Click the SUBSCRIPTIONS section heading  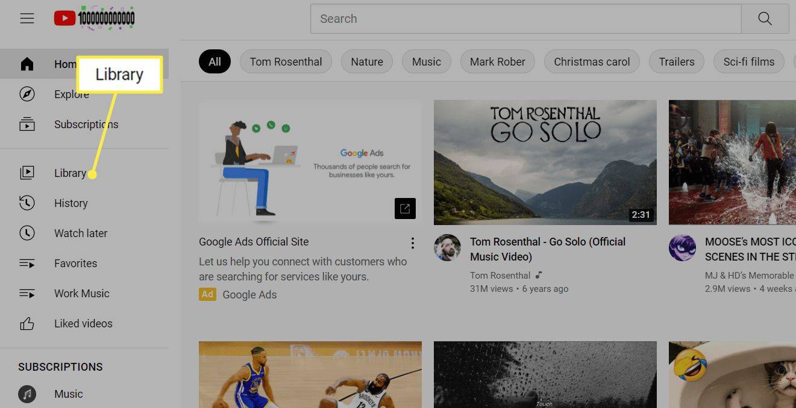click(x=60, y=366)
